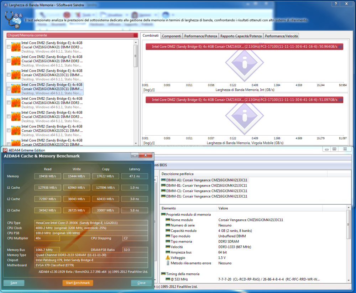Click the AIDA64 Extreme Edition title icon
The width and height of the screenshot is (356, 293).
(5, 150)
